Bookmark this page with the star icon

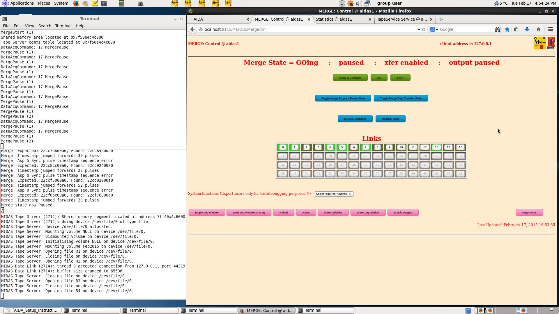[507, 29]
